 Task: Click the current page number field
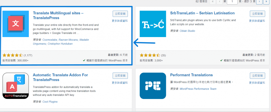pyautogui.click(x=232, y=2)
